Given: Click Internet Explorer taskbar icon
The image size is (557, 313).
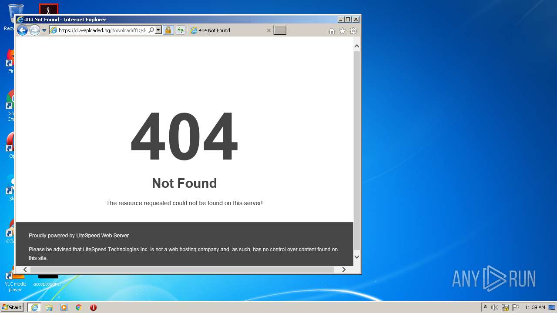Looking at the screenshot, I should (34, 307).
